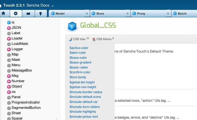Switch to the Batch tab
Screen dimensions: 197x120
(x=184, y=14)
